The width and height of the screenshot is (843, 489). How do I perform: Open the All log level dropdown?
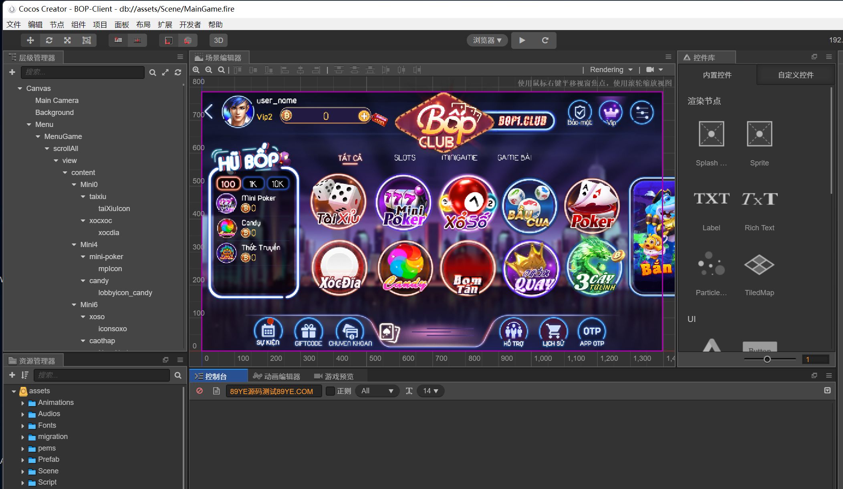point(377,391)
